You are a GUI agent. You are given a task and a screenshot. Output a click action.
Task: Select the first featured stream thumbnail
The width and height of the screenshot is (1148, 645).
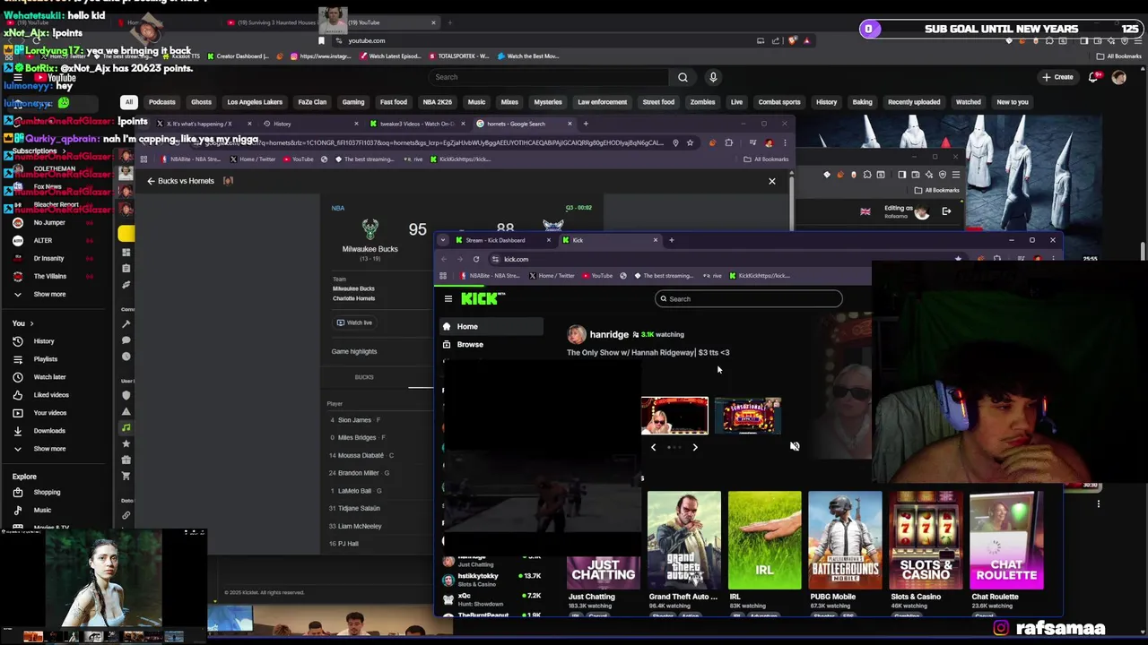tap(674, 416)
